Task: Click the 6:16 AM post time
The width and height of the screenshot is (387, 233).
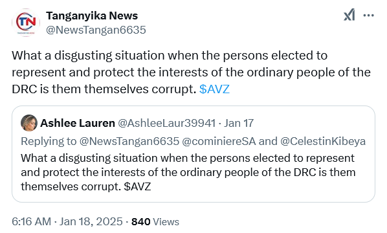Action: pos(31,221)
